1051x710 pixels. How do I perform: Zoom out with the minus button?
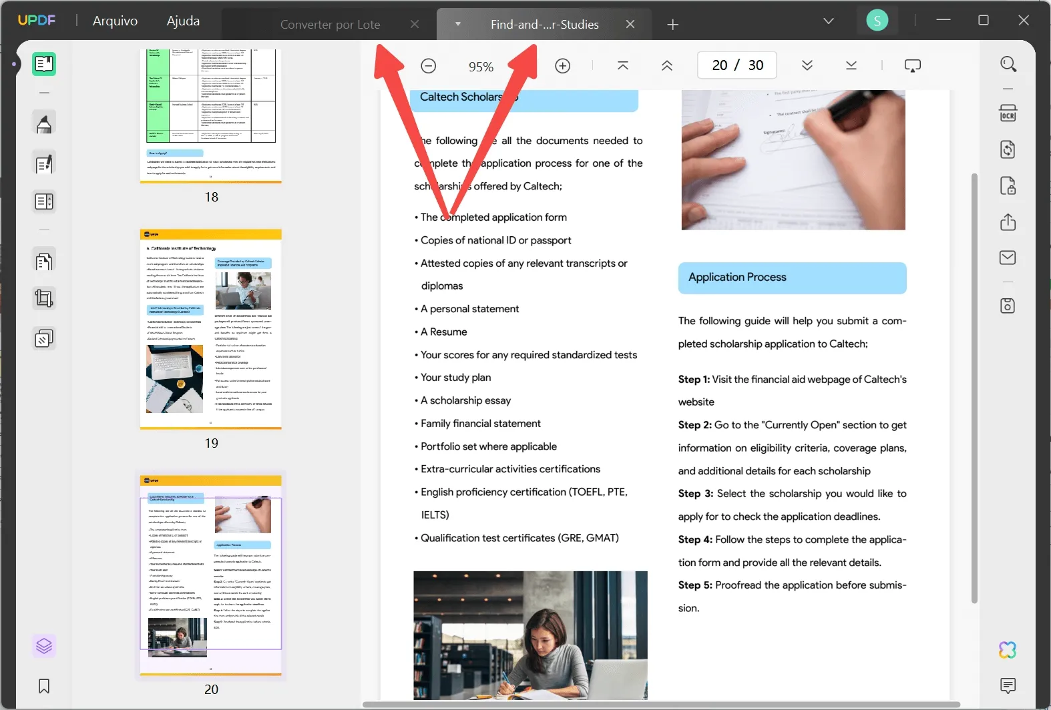pyautogui.click(x=429, y=65)
